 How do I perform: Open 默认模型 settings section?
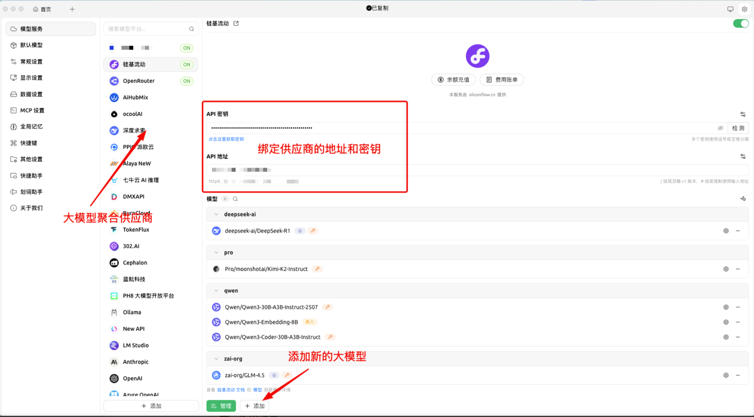click(x=51, y=45)
